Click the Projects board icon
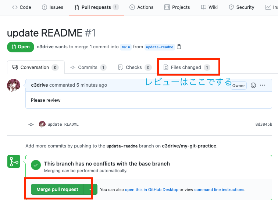This screenshot has width=278, height=205. [167, 7]
